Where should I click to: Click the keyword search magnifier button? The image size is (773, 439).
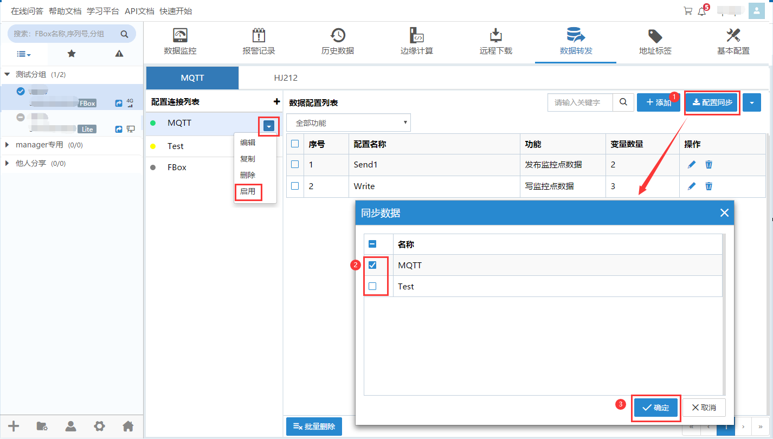point(623,102)
